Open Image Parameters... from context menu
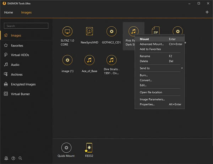Viewport: 213px width, 164px height. coord(159,99)
